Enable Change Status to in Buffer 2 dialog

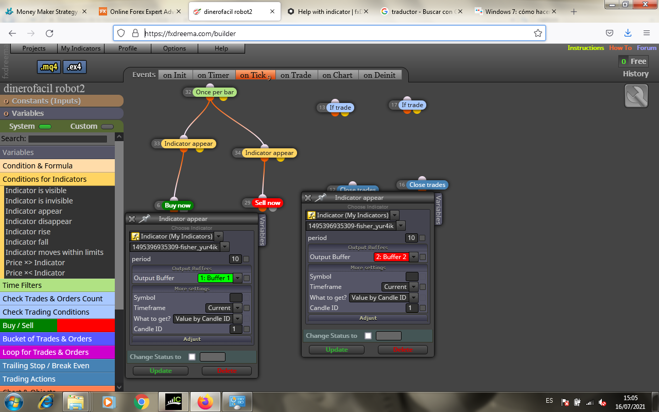368,336
